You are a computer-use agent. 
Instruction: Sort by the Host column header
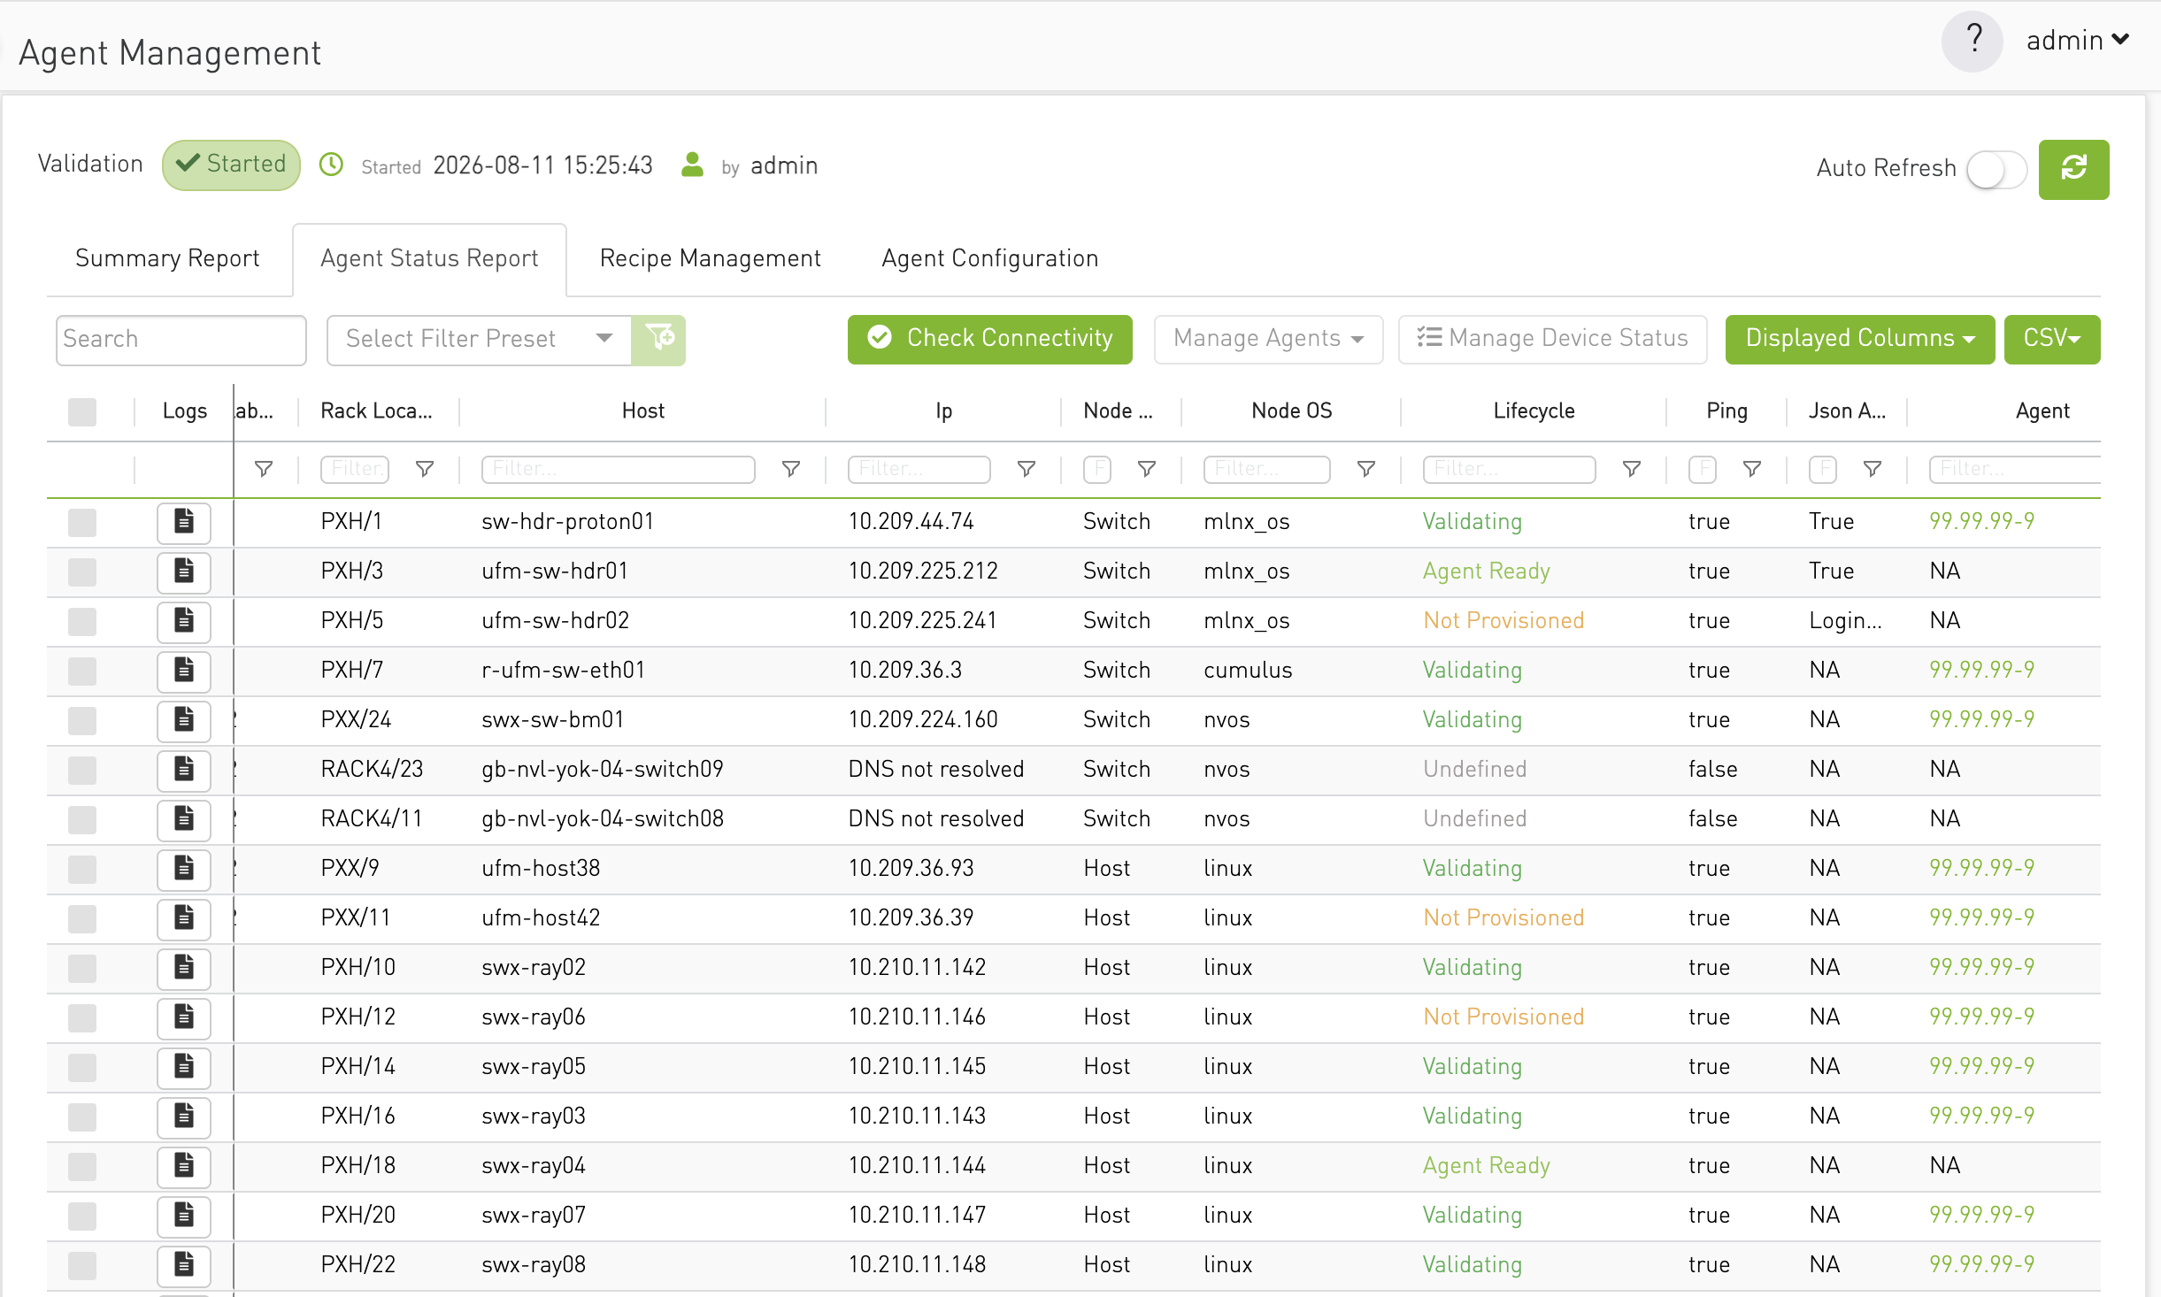click(x=642, y=411)
